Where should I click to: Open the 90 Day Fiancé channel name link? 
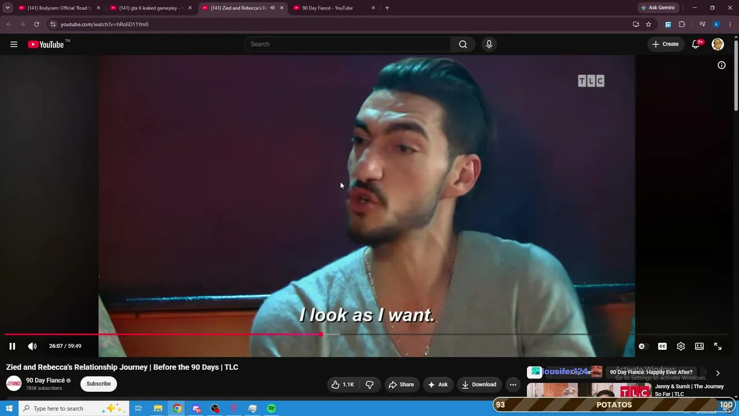(46, 380)
